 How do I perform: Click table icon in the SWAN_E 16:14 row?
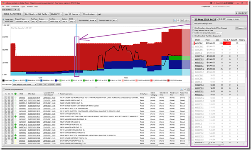pos(9,98)
